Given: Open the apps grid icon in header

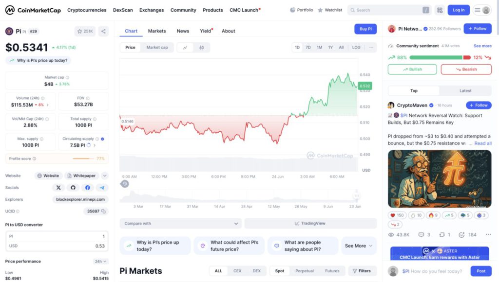Looking at the screenshot, I should pyautogui.click(x=440, y=10).
